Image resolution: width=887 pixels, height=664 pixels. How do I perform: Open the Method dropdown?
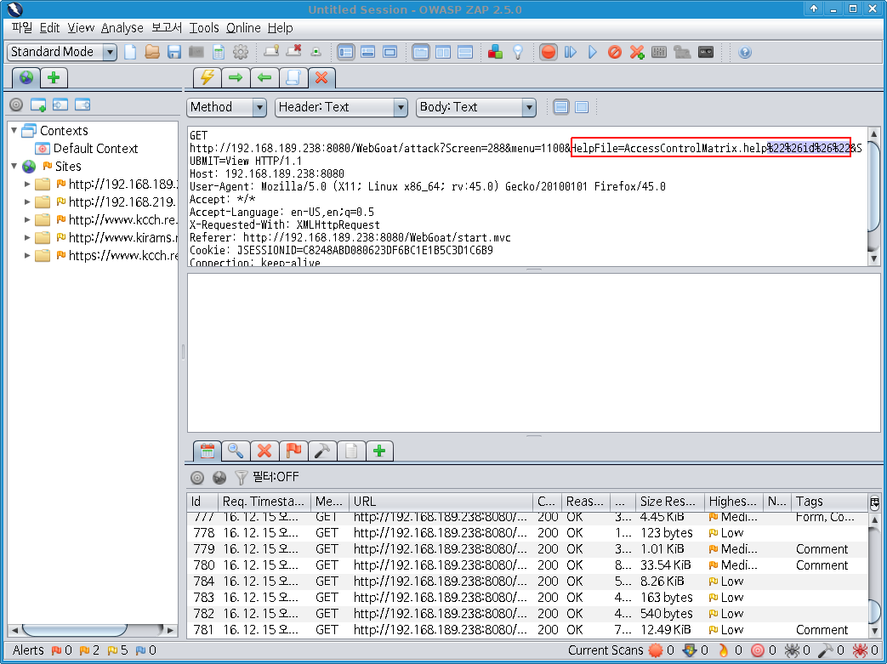[226, 107]
